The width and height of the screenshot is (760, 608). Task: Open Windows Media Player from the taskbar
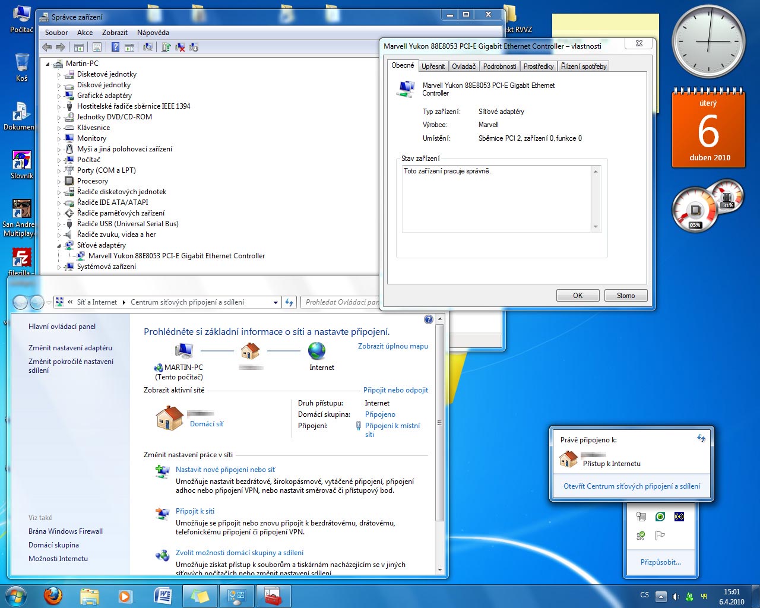click(x=125, y=596)
